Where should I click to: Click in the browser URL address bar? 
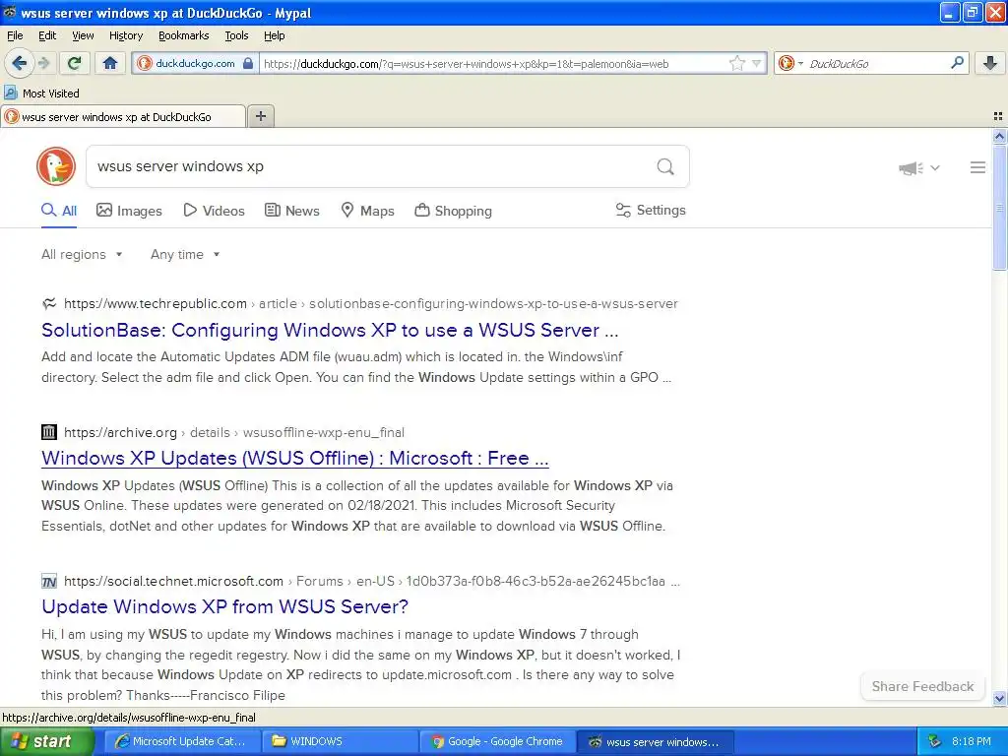tap(492, 63)
